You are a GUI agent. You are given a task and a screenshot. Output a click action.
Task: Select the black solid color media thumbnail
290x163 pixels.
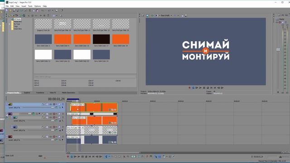[x=101, y=39]
